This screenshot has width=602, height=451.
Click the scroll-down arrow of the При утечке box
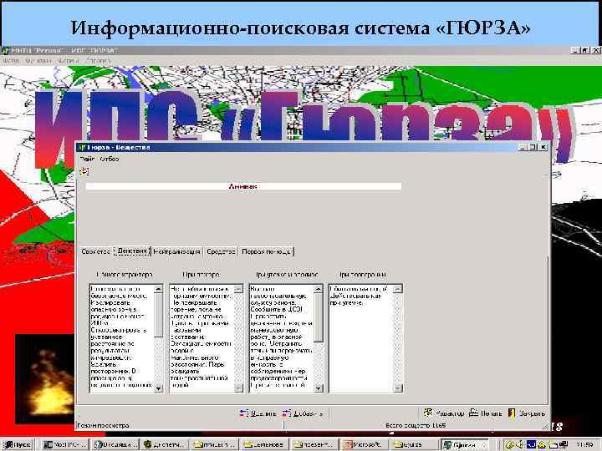click(x=319, y=388)
